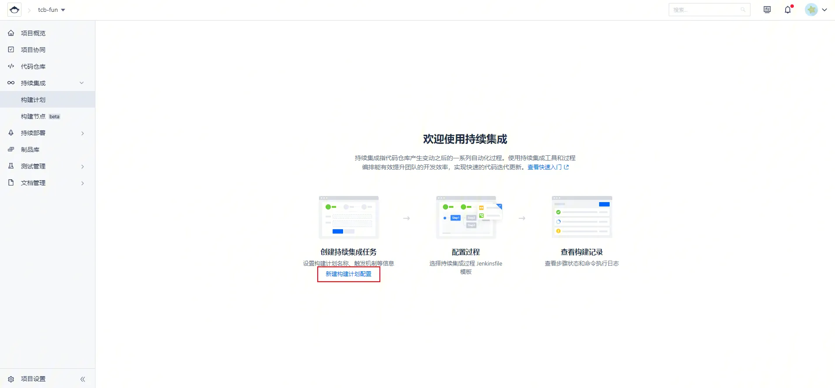This screenshot has height=388, width=835.
Task: Click the 项目概览 home icon
Action: (11, 33)
